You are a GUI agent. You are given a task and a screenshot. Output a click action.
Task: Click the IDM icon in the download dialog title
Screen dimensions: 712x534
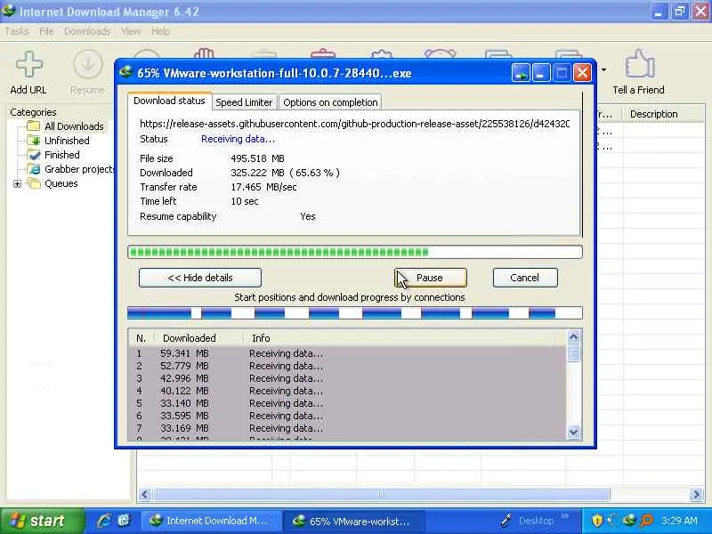tap(125, 72)
